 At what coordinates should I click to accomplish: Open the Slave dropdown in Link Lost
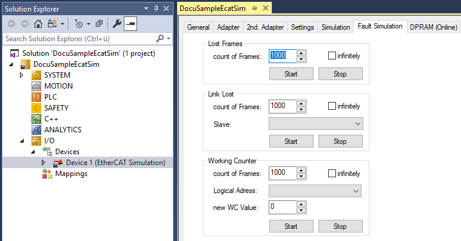pos(316,124)
